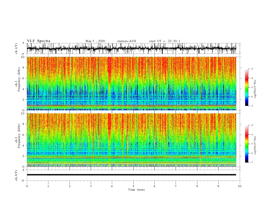270x209 pixels.
Task: Select the "start UT = 22:30: 1" text
Action: [165, 41]
